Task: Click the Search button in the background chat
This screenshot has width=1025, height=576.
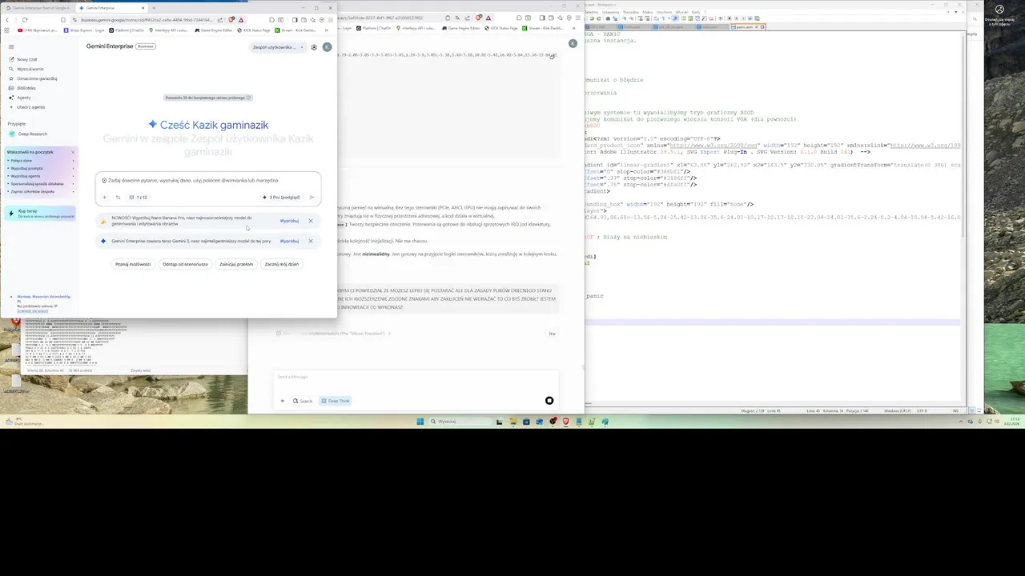Action: [303, 401]
